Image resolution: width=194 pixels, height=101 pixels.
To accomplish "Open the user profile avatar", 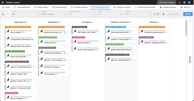I will tap(189, 2).
